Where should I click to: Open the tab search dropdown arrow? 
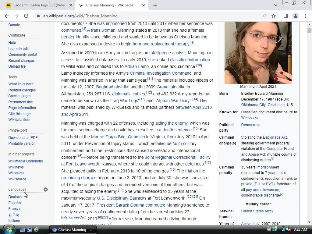(x=275, y=5)
